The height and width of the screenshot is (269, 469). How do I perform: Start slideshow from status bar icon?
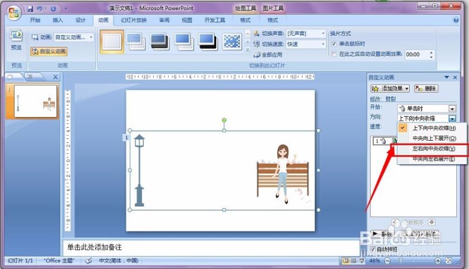point(361,261)
